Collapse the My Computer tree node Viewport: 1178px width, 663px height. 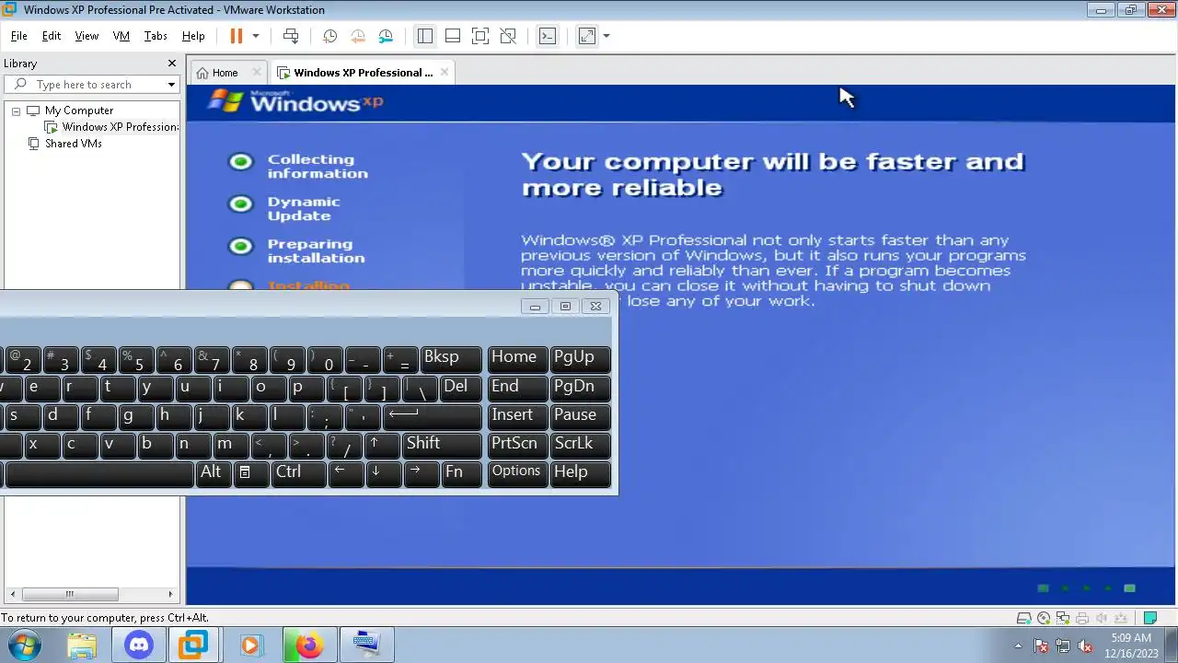point(16,110)
